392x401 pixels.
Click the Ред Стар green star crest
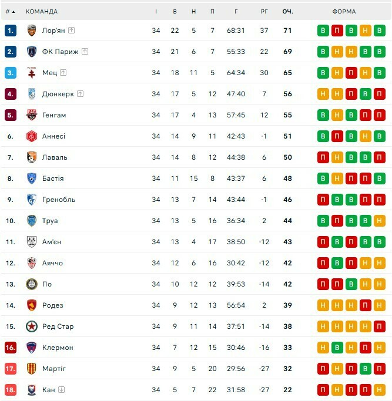[x=32, y=326]
